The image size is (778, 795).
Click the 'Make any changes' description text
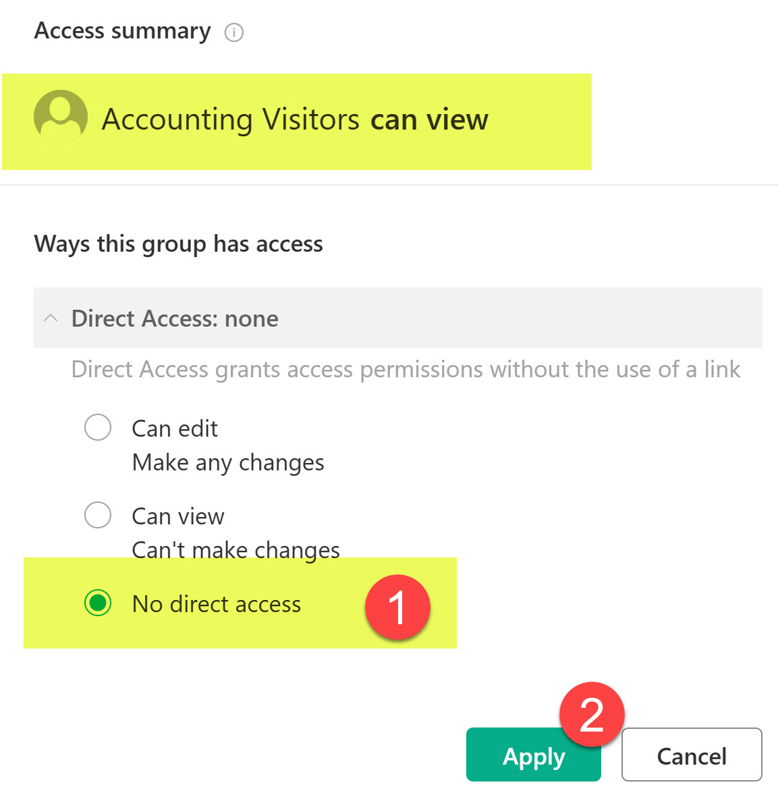[x=228, y=463]
